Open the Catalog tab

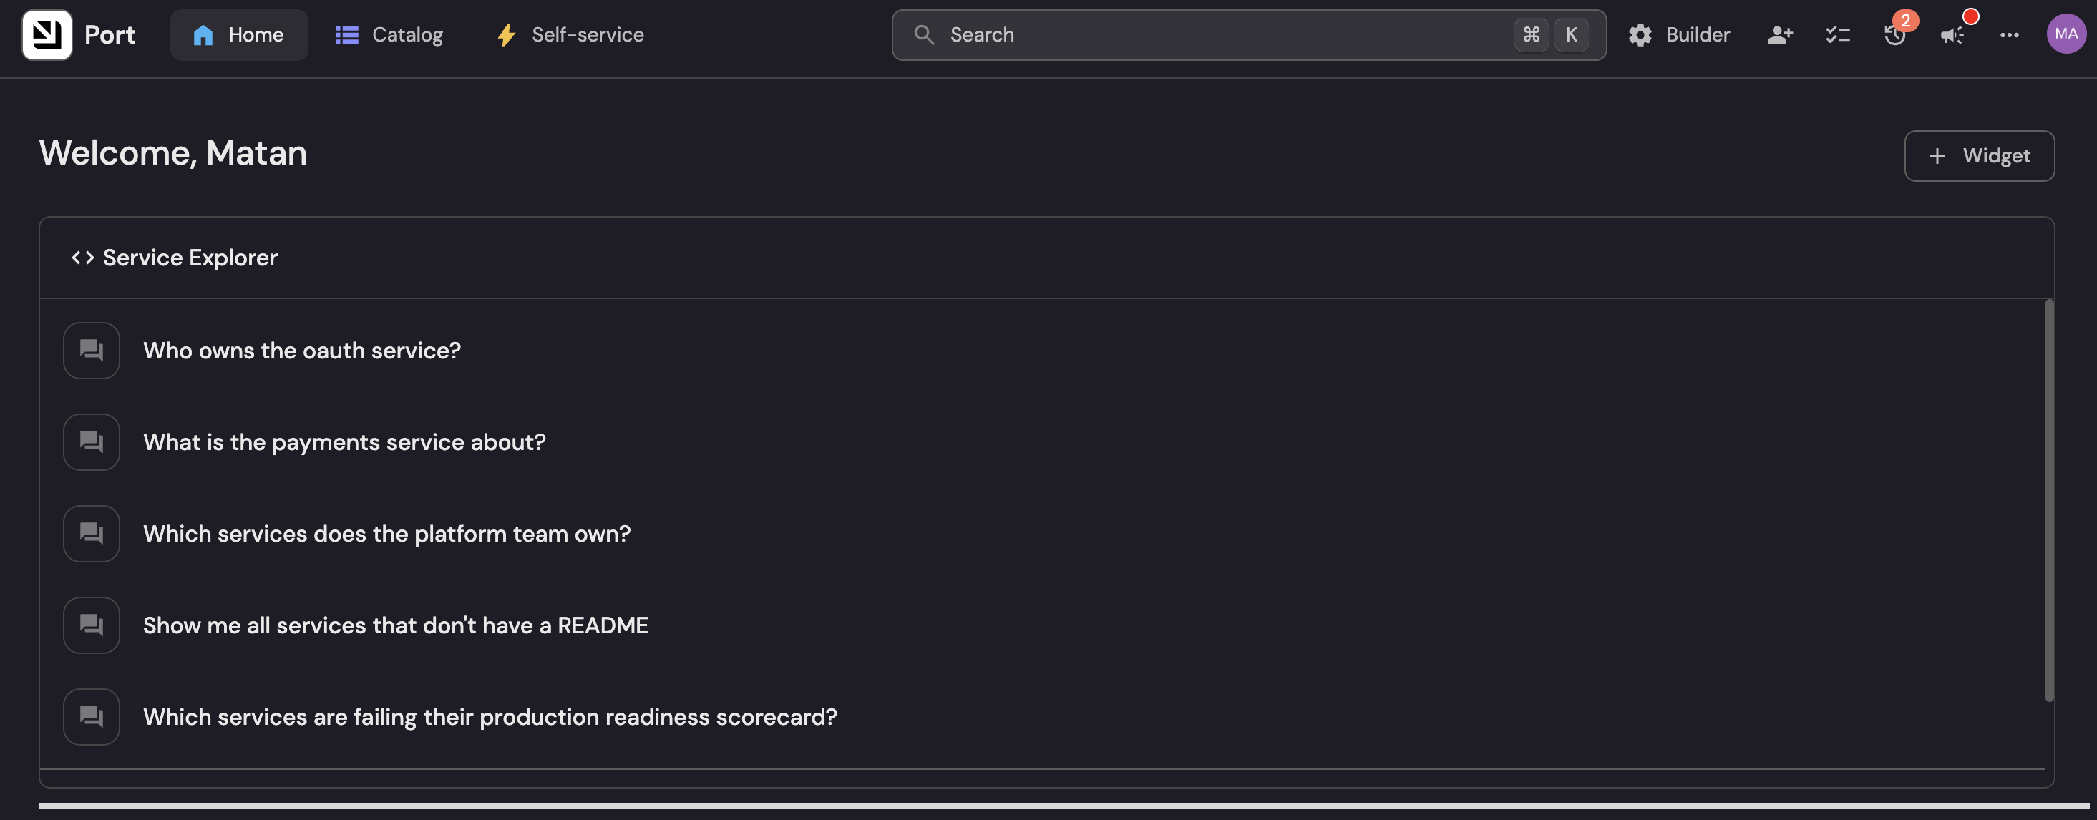pos(389,35)
